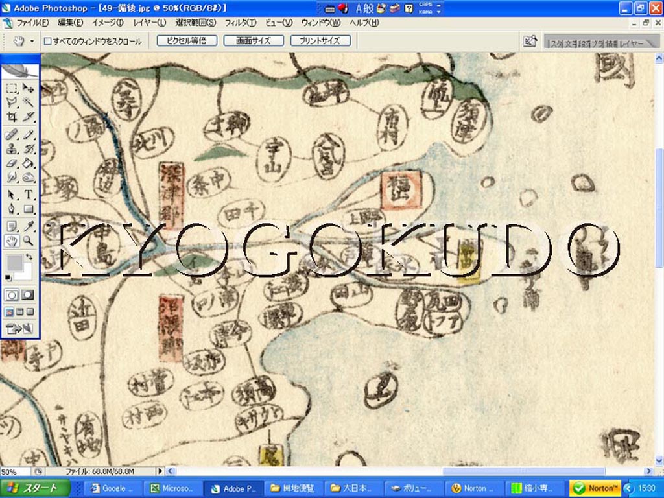Select the Slice tool
This screenshot has width=664, height=498.
click(x=28, y=117)
